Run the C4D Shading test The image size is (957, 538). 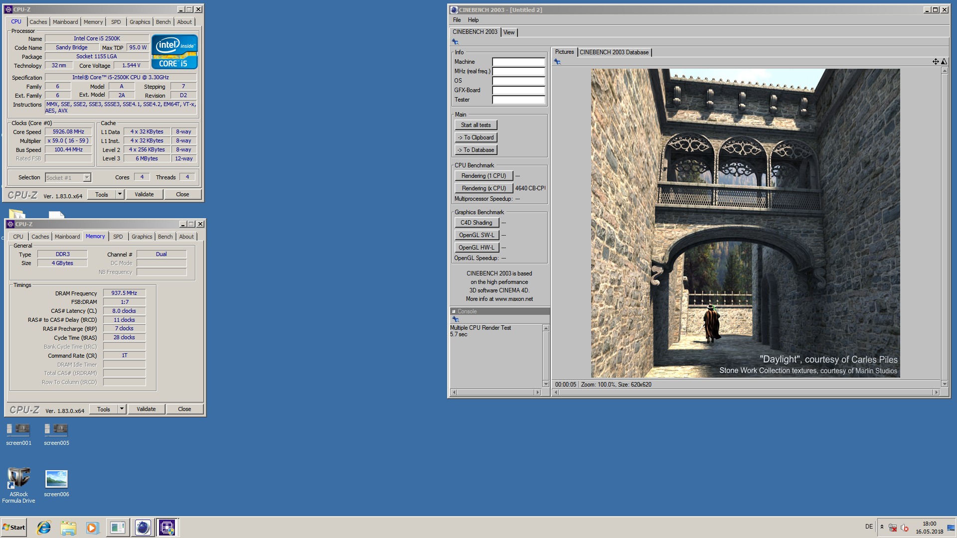477,223
